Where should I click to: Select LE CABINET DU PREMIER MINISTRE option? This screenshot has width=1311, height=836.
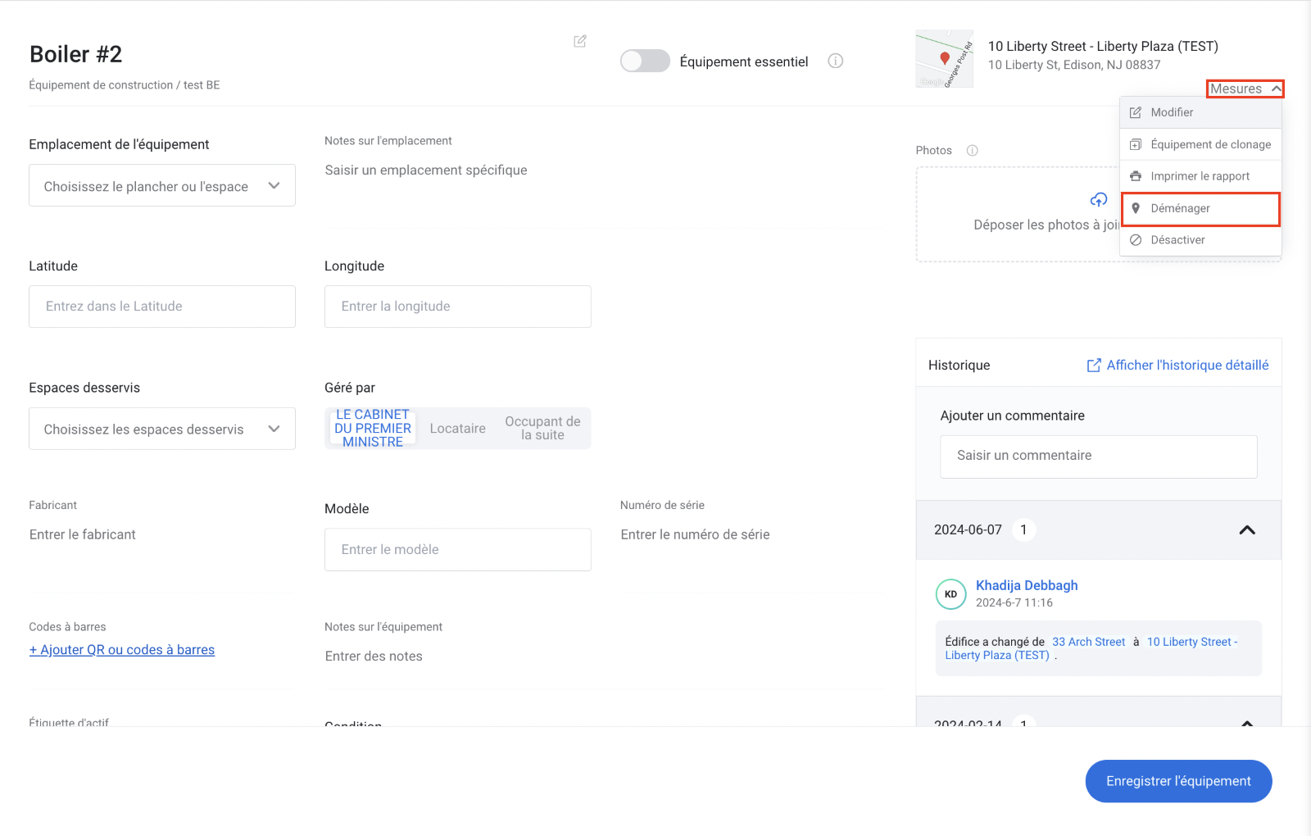click(373, 429)
